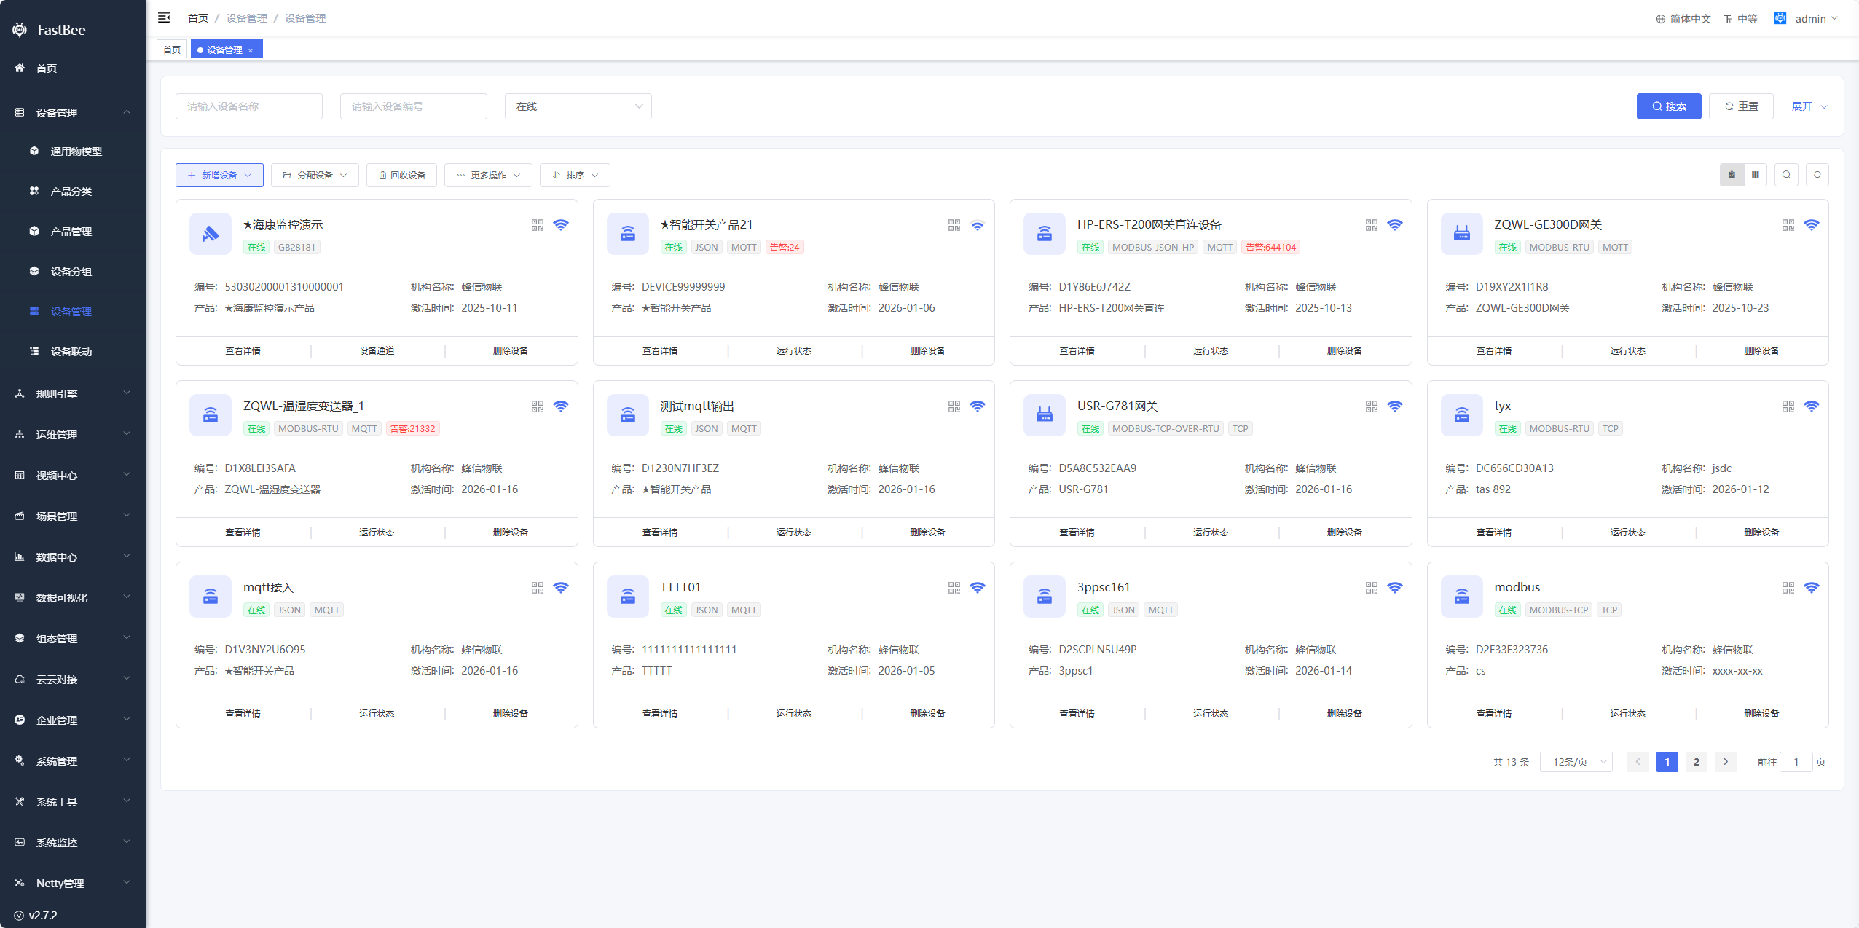Click the blue 搜索 button
Viewport: 1859px width, 928px height.
click(1668, 106)
